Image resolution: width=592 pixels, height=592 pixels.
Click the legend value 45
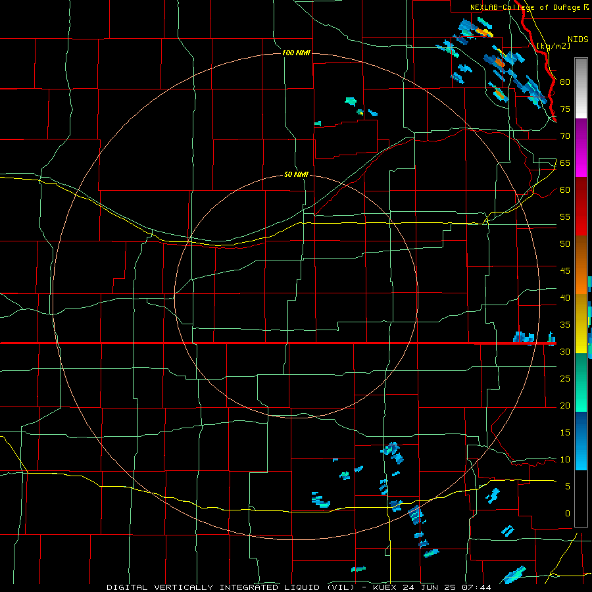pyautogui.click(x=565, y=271)
